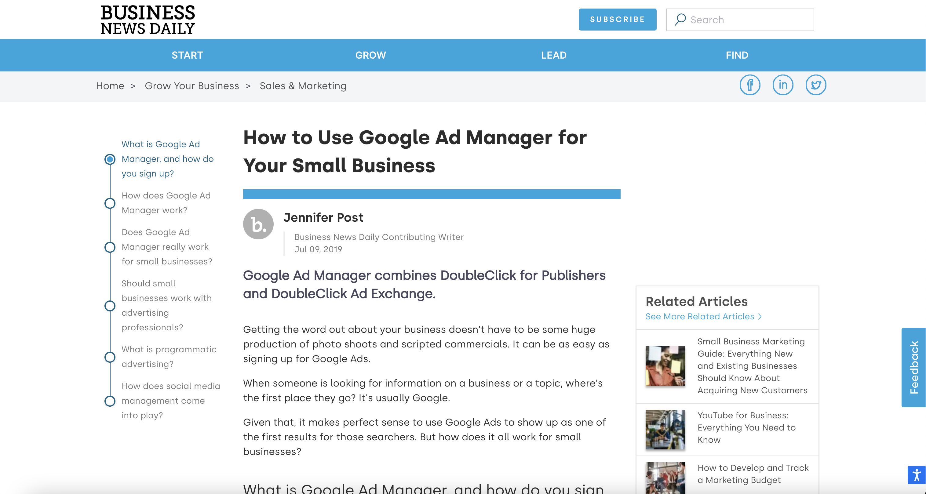Open 'How to Develop and Track a Marketing Budget'
This screenshot has width=926, height=494.
coord(753,474)
